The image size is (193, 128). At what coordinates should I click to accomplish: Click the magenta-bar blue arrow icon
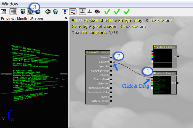(65, 12)
